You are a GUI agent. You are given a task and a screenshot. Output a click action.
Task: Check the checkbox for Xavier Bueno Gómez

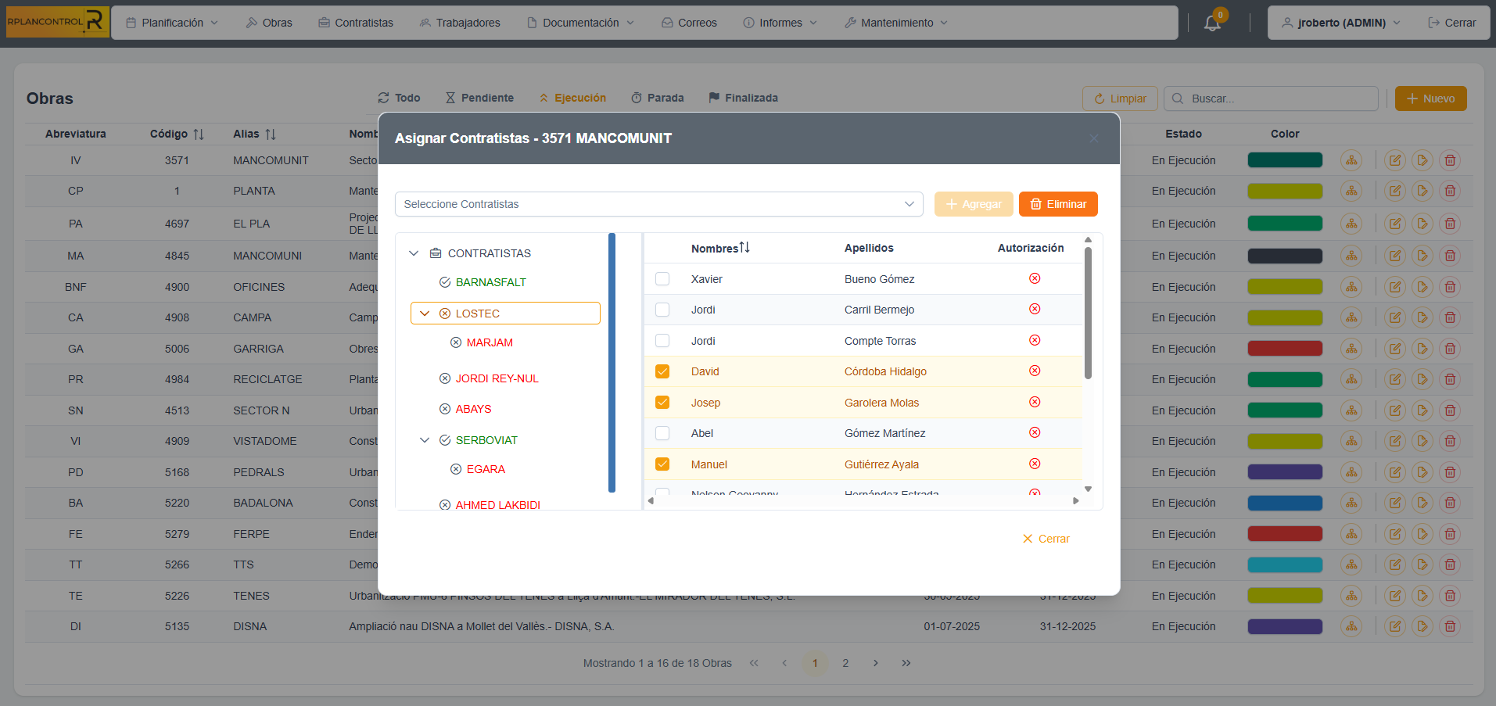tap(662, 279)
